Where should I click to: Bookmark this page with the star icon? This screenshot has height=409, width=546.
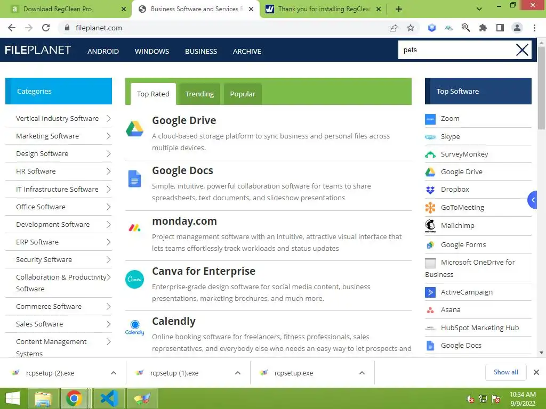411,28
